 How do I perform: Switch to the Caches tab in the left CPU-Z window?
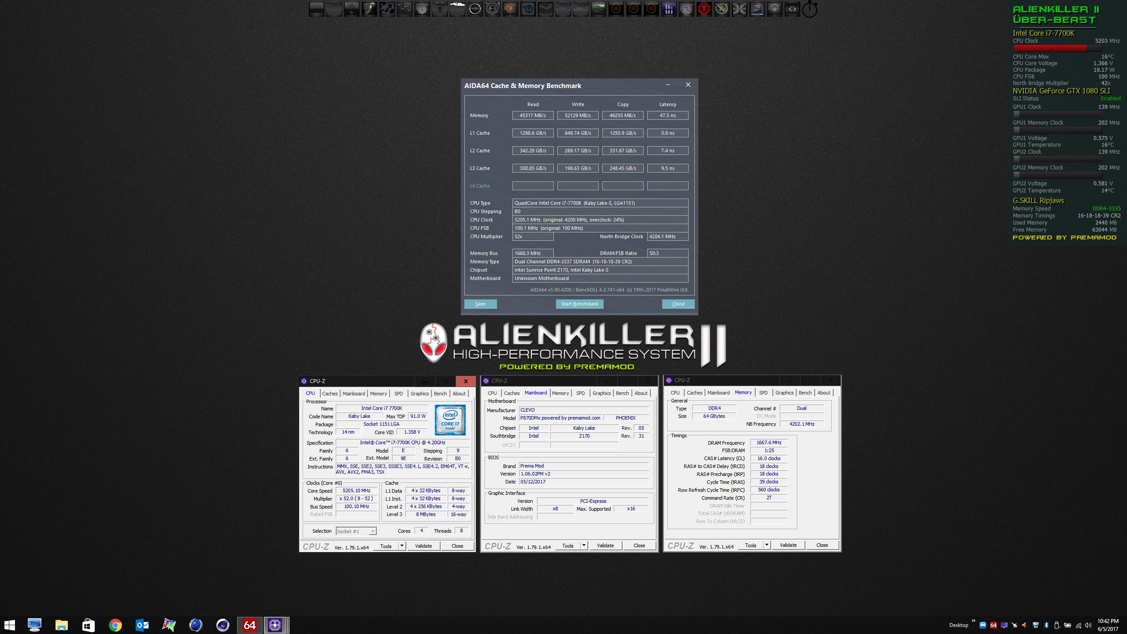pyautogui.click(x=330, y=394)
